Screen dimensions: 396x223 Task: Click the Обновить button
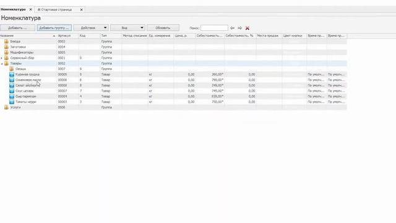(x=163, y=28)
